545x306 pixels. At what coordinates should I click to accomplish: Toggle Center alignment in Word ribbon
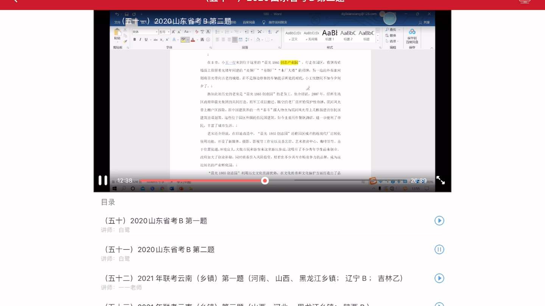(x=223, y=40)
